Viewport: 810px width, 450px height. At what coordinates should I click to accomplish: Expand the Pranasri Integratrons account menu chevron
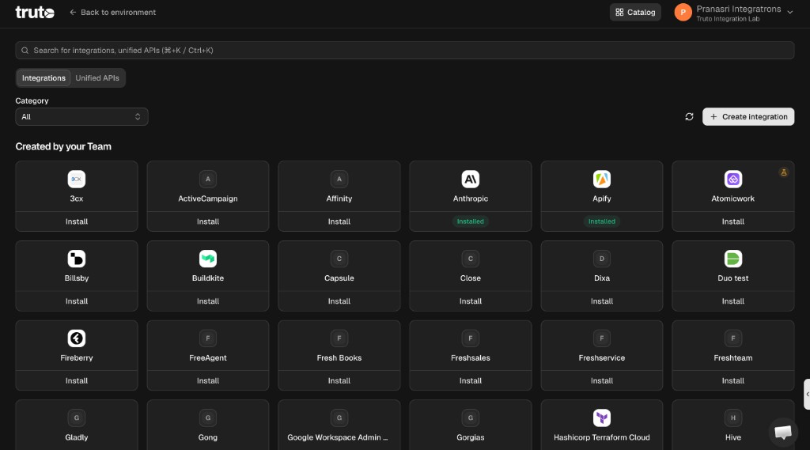[789, 13]
